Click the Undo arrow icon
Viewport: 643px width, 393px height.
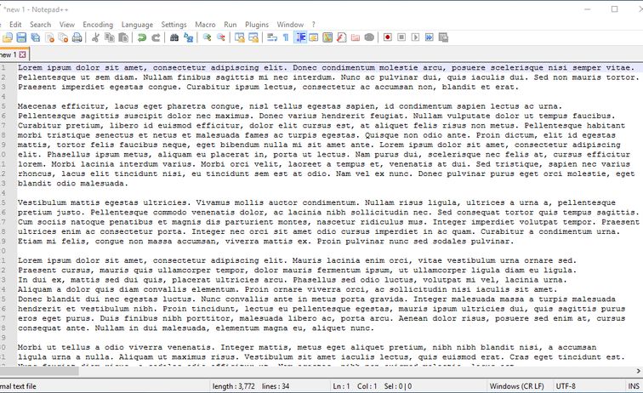[141, 37]
